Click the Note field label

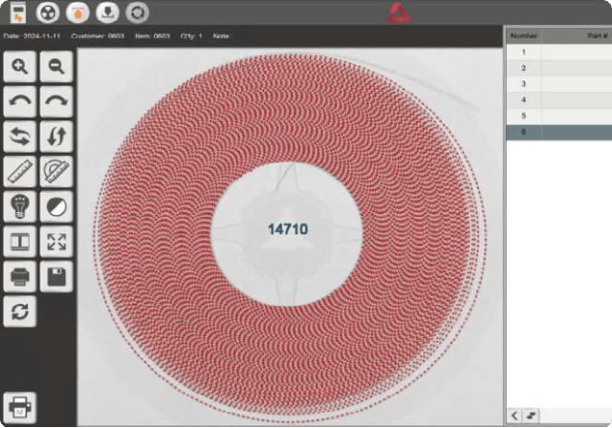pyautogui.click(x=221, y=36)
